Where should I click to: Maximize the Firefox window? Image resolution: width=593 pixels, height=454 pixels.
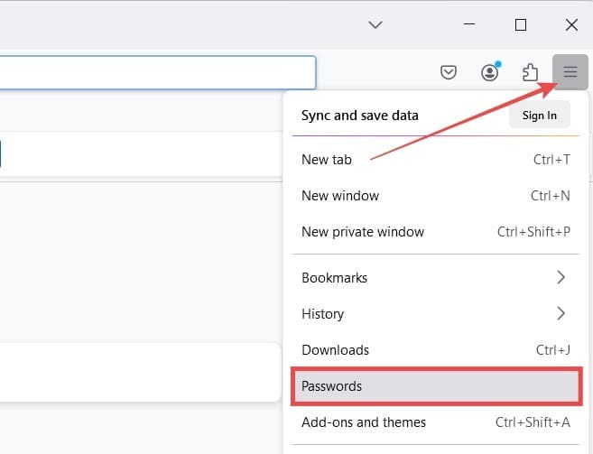tap(521, 25)
